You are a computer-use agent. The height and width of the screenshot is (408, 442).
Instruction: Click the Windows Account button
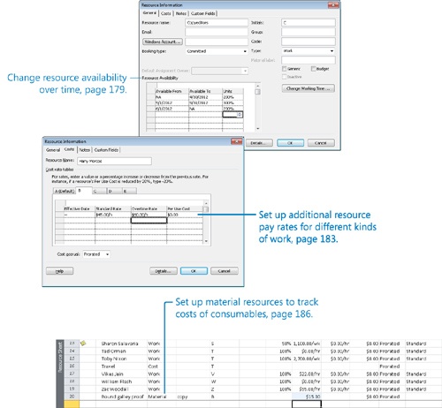pyautogui.click(x=163, y=42)
